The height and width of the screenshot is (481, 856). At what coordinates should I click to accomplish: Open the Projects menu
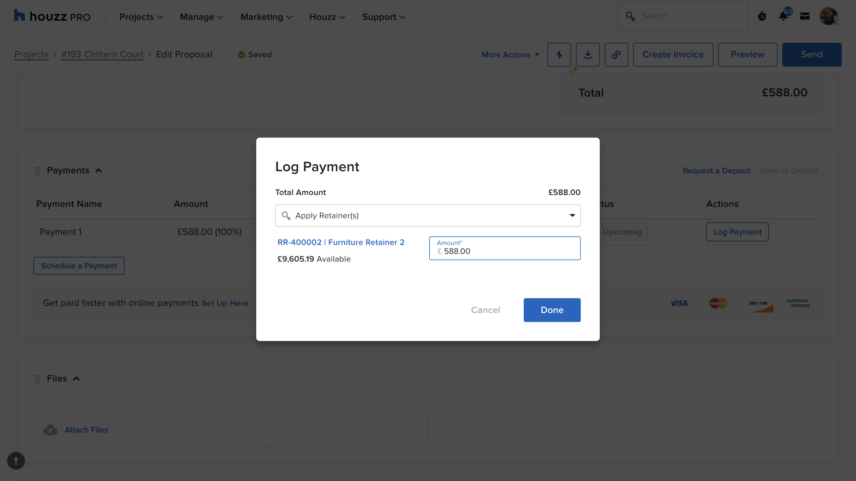(141, 17)
